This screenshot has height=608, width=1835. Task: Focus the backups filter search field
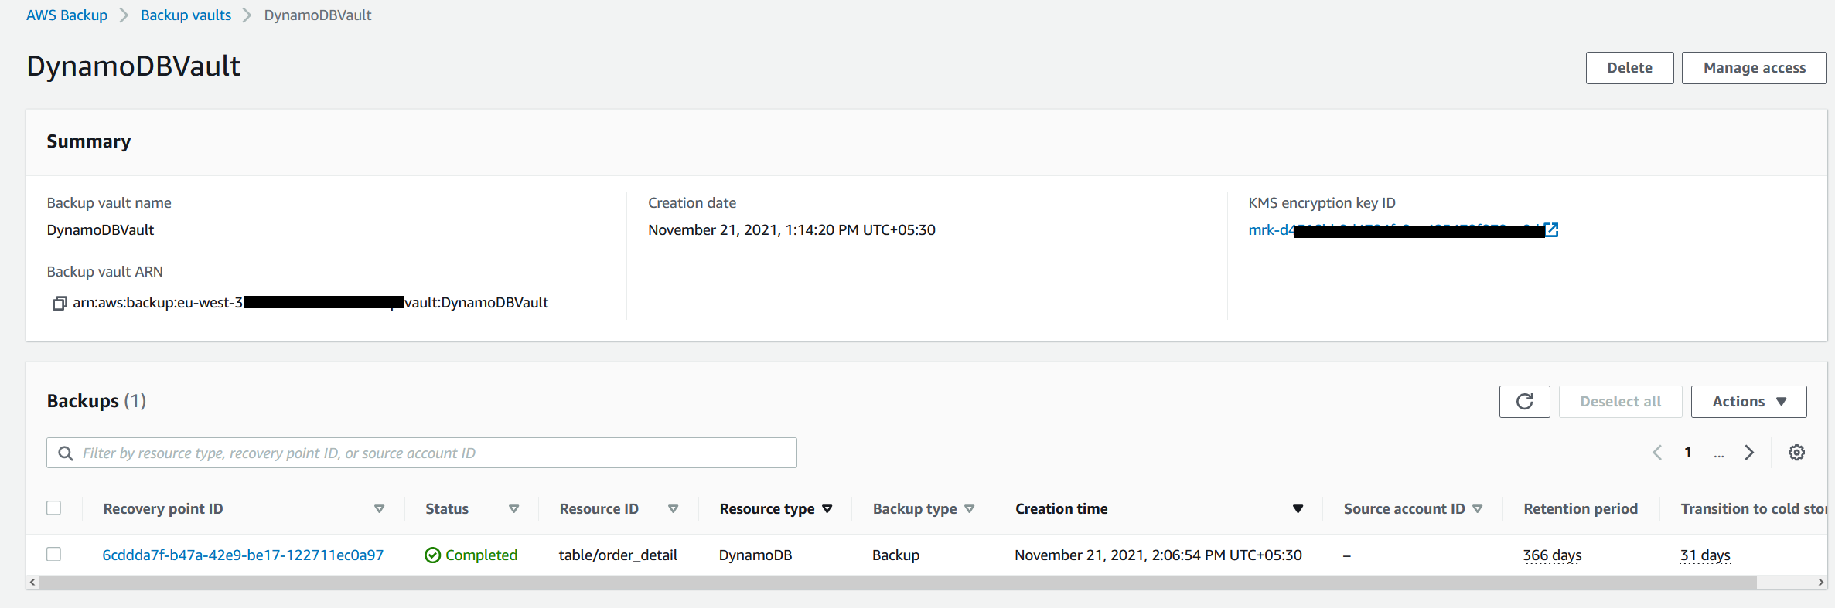click(421, 453)
